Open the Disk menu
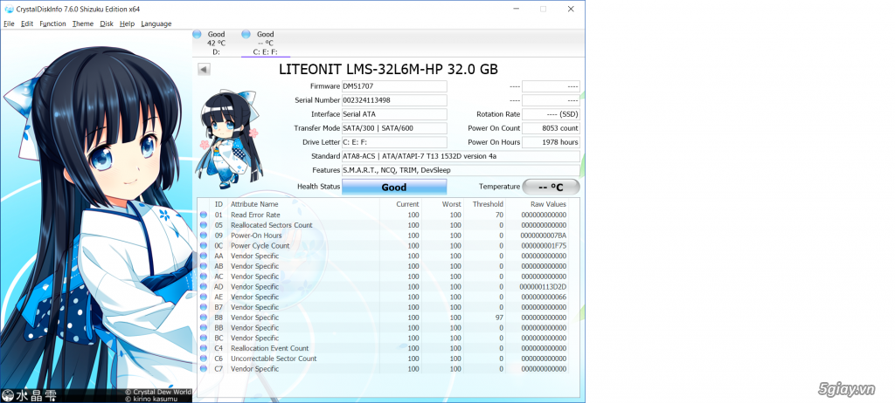Image resolution: width=895 pixels, height=403 pixels. click(107, 24)
